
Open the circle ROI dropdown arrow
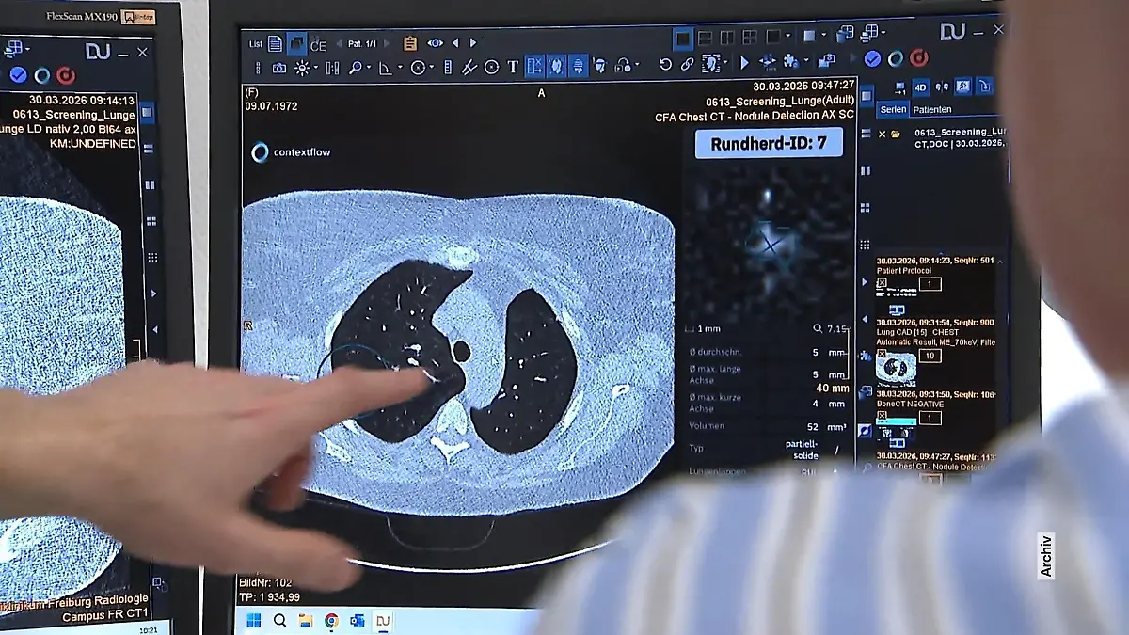[x=432, y=68]
